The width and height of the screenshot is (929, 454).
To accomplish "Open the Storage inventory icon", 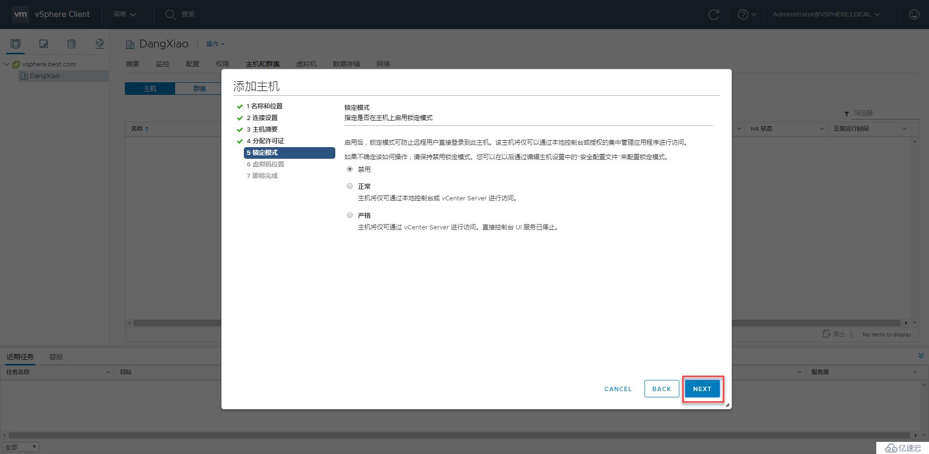I will pyautogui.click(x=71, y=44).
